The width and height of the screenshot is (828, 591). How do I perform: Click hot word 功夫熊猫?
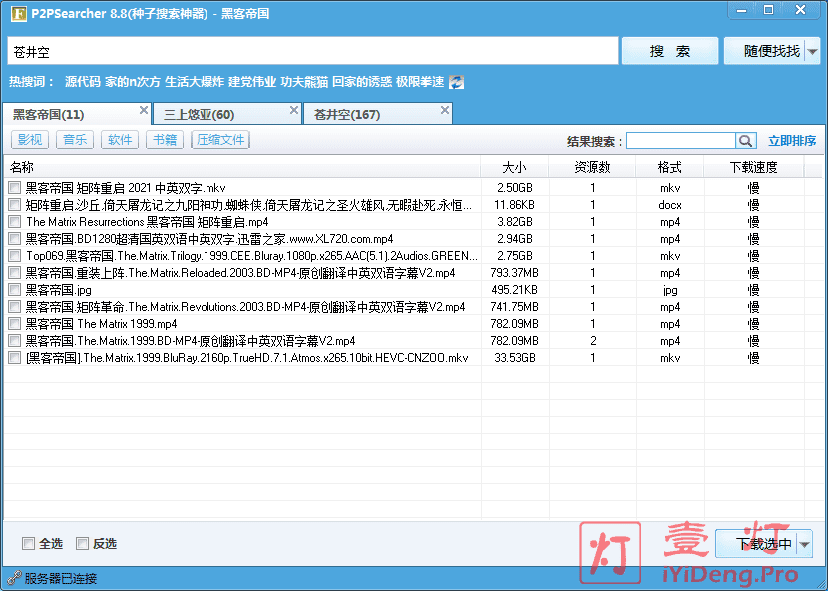pos(304,82)
